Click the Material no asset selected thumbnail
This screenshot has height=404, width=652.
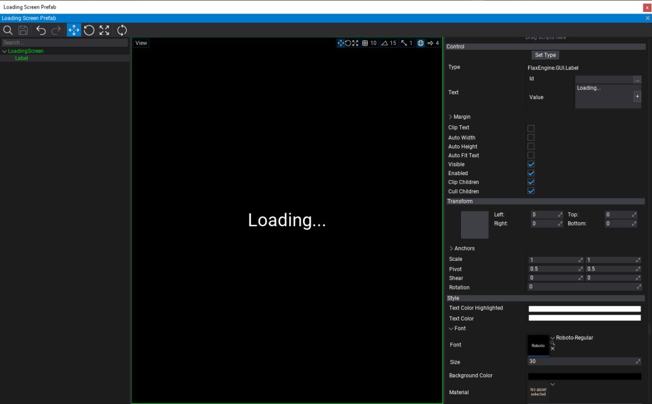pyautogui.click(x=538, y=392)
